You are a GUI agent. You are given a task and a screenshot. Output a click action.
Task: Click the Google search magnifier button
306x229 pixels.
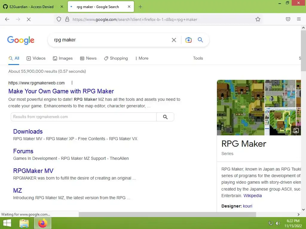(201, 40)
